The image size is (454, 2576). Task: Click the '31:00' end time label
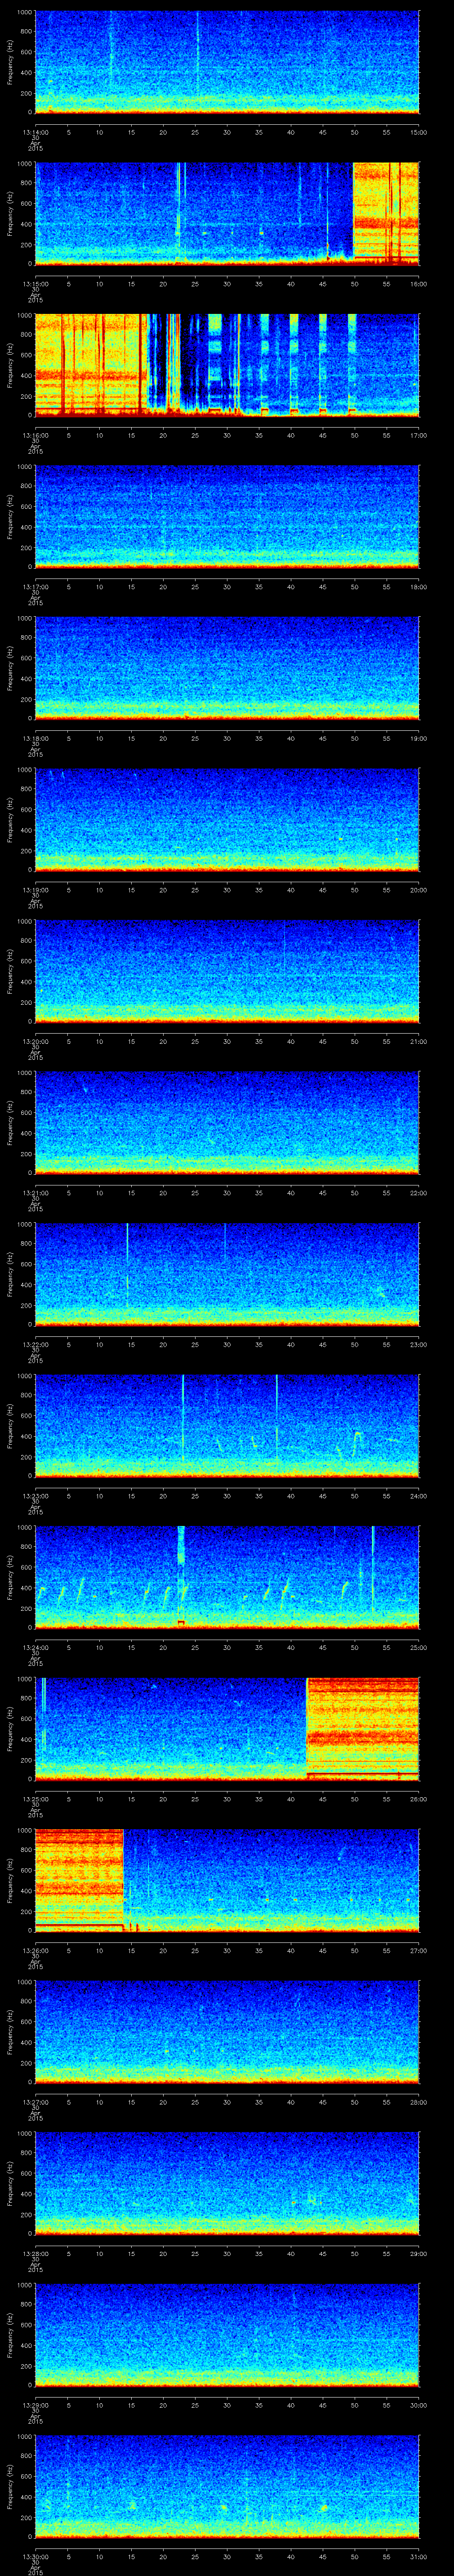[419, 2556]
